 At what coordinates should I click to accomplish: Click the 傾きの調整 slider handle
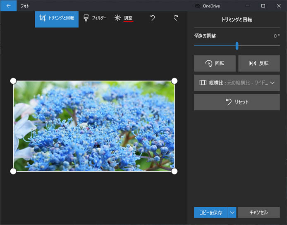coord(237,46)
